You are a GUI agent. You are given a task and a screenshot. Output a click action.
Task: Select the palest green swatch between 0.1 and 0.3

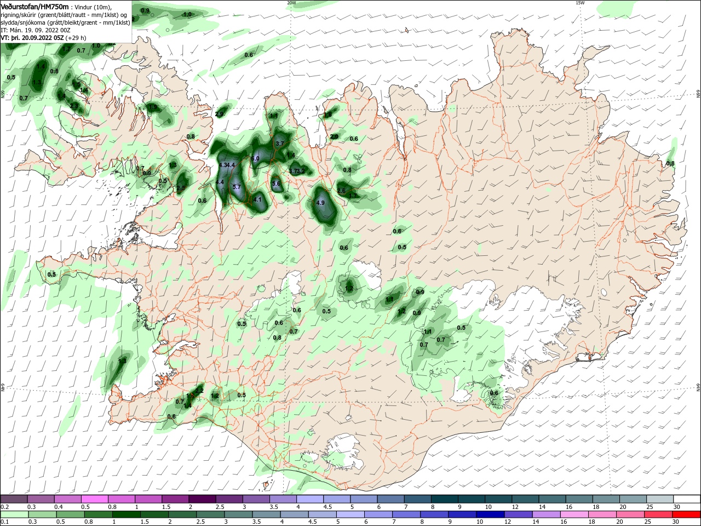[14, 514]
